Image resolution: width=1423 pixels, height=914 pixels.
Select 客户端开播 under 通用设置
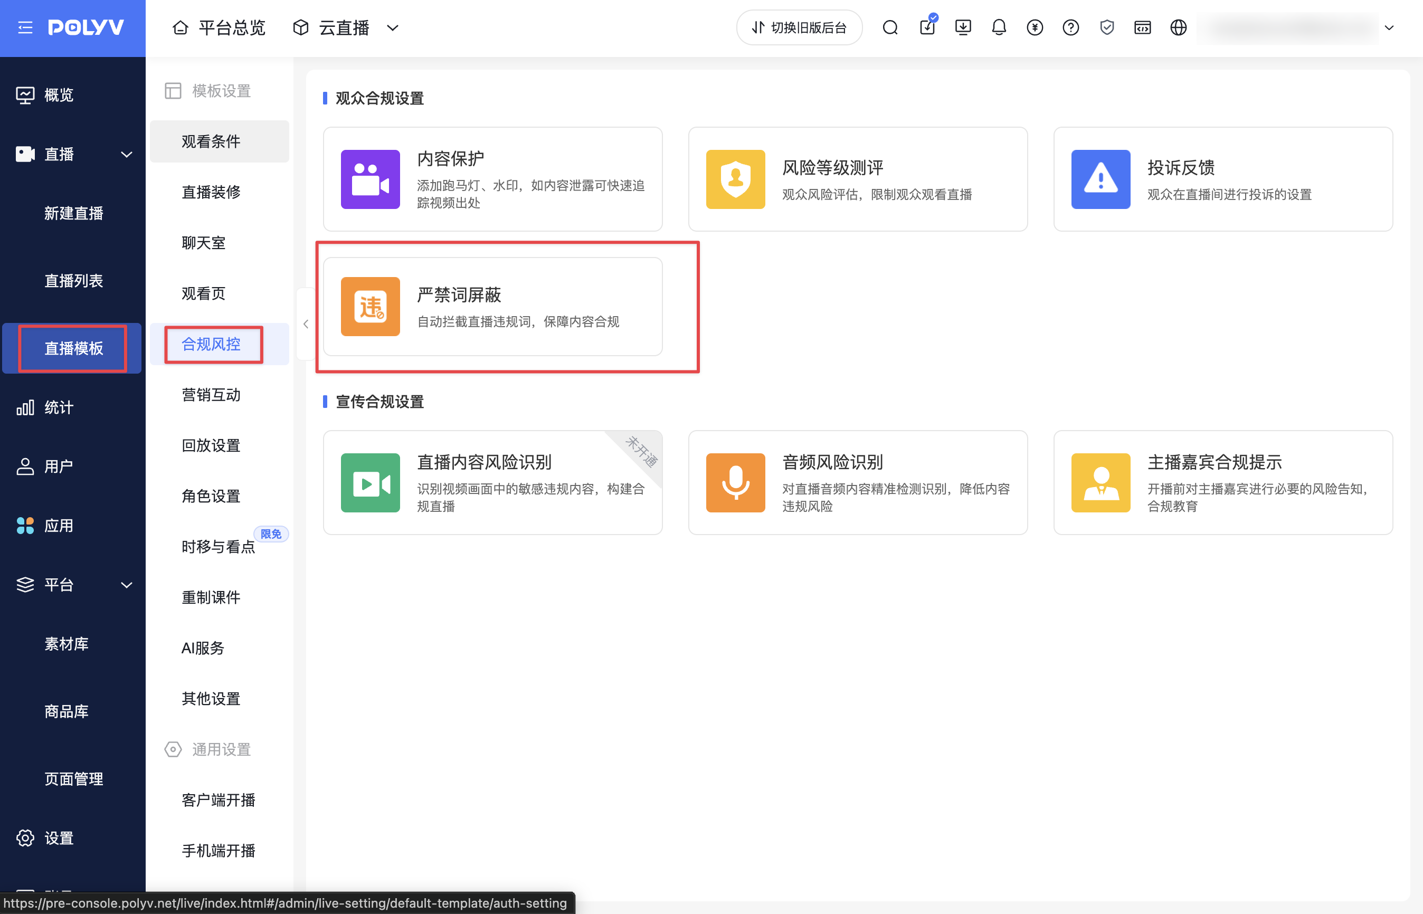(x=219, y=800)
